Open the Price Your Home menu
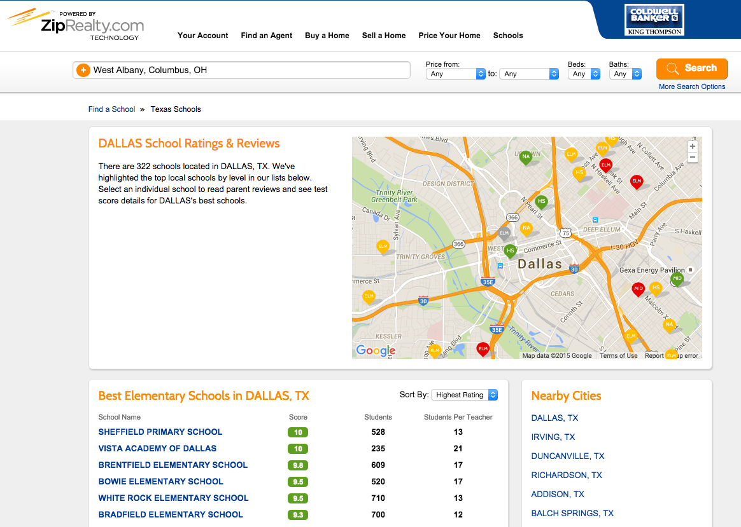 coord(449,36)
